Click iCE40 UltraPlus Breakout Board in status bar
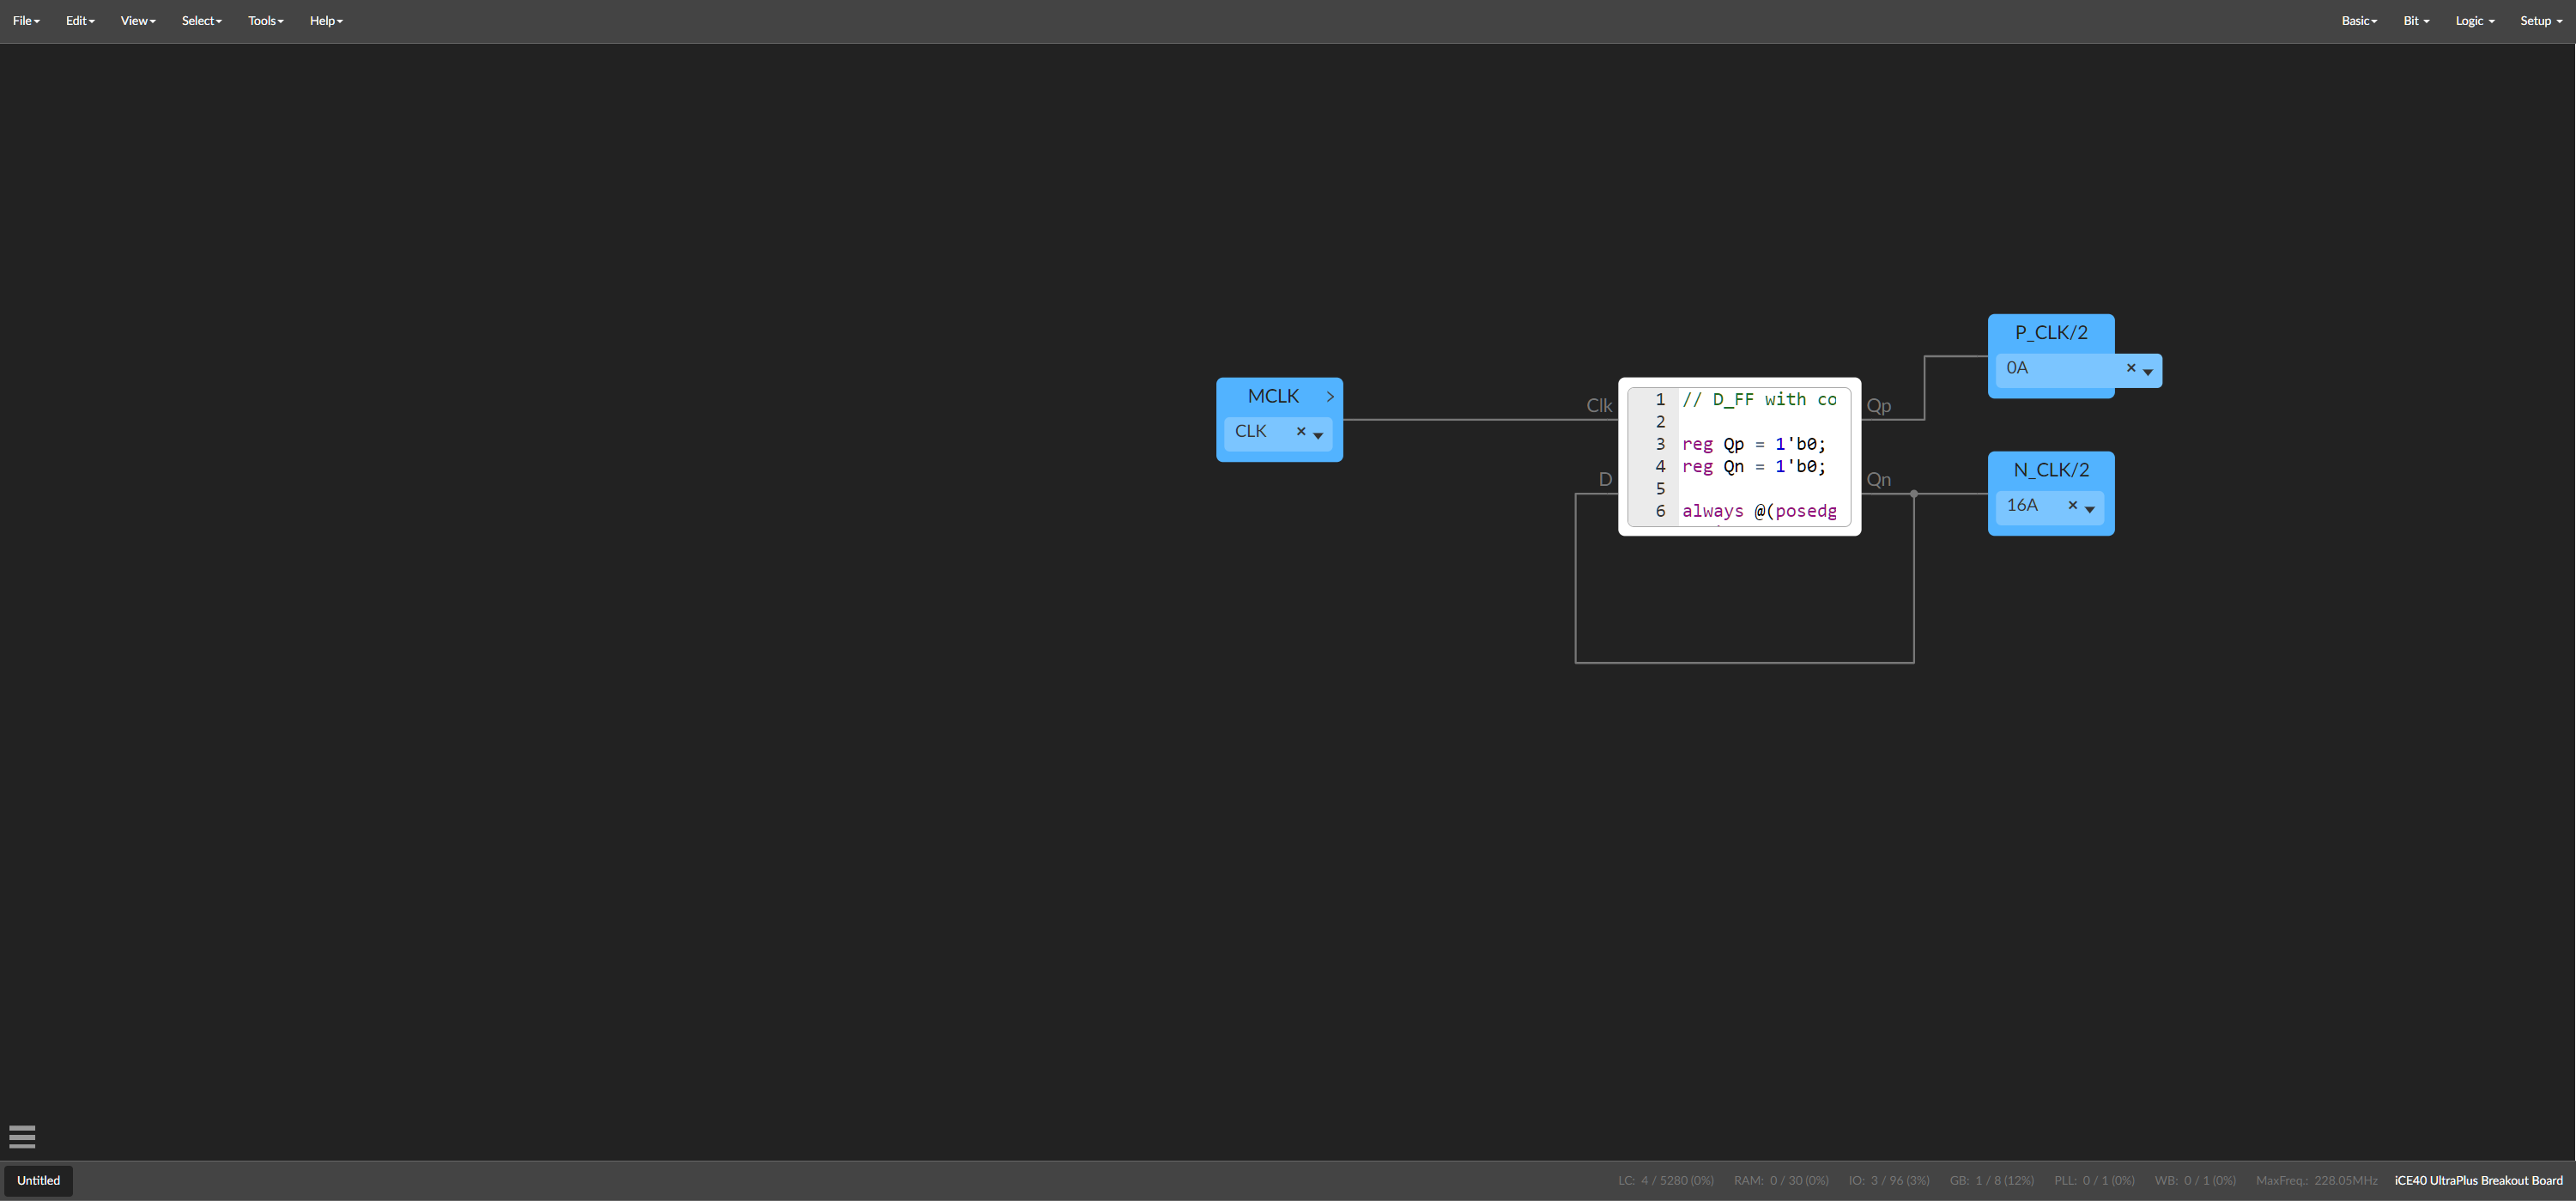Image resolution: width=2576 pixels, height=1201 pixels. pyautogui.click(x=2479, y=1180)
